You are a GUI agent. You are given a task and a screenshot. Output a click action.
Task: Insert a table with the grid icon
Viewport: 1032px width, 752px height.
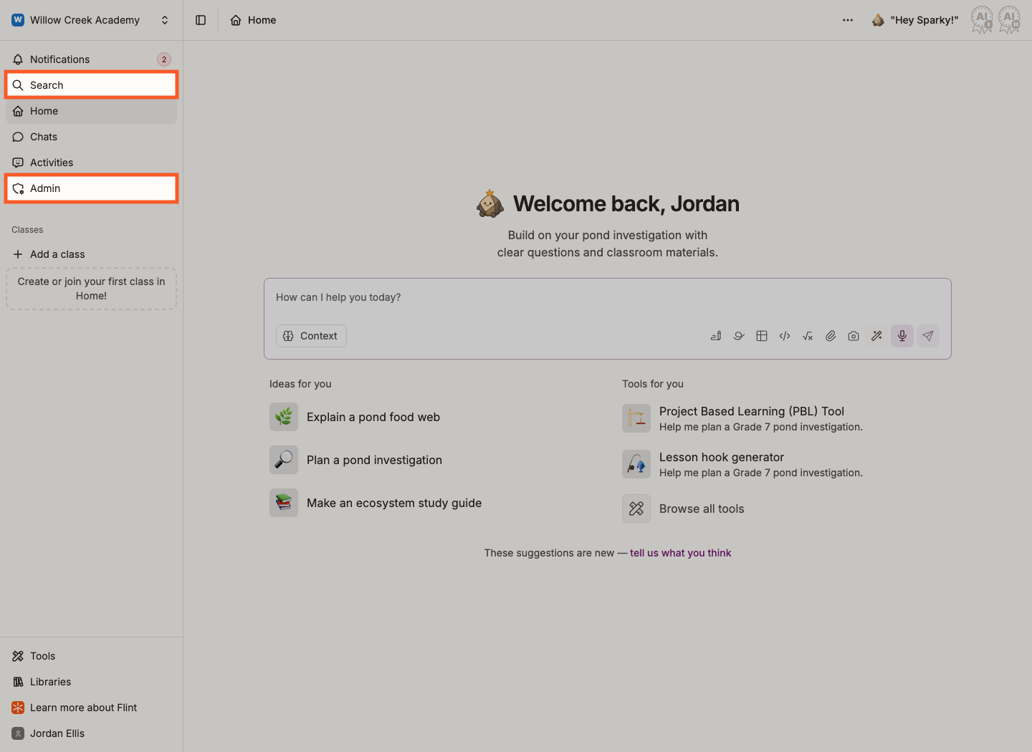tap(762, 336)
